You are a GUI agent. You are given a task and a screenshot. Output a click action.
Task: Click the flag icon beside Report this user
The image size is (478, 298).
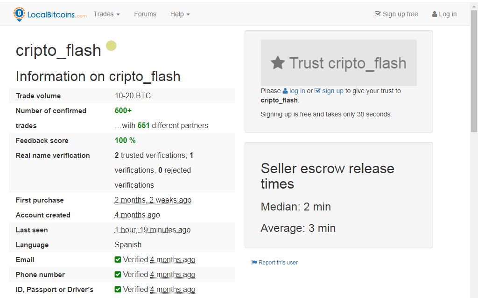pyautogui.click(x=254, y=263)
